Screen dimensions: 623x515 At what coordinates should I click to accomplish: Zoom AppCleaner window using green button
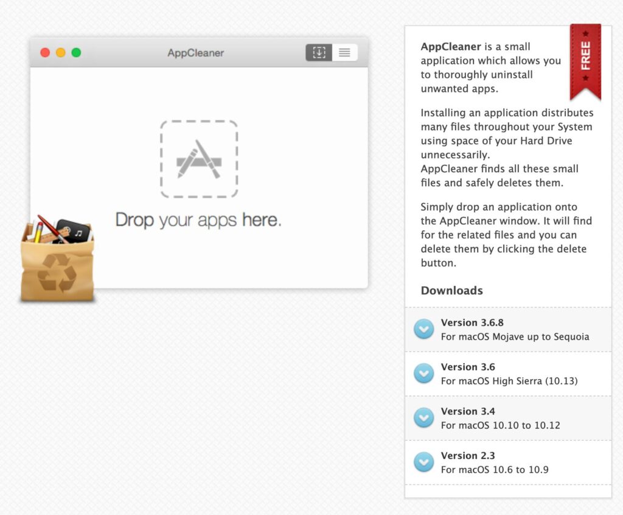click(x=76, y=52)
